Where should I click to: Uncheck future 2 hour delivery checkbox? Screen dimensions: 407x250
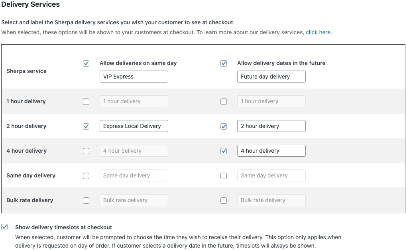click(224, 126)
